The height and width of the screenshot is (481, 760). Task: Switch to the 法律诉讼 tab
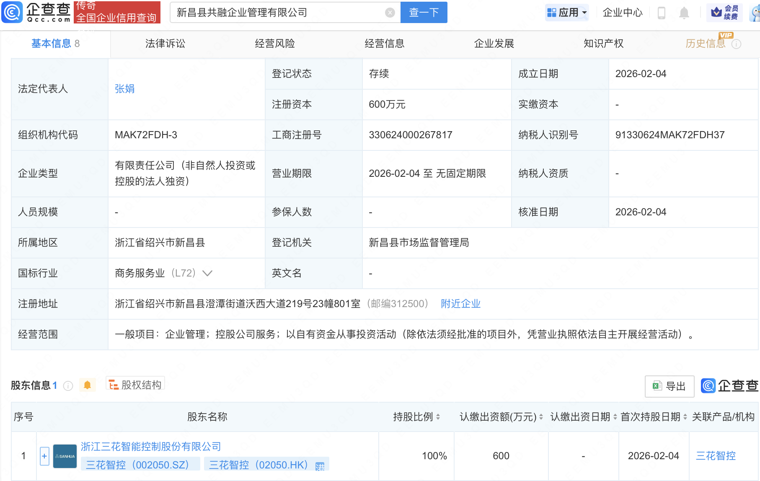tap(165, 43)
